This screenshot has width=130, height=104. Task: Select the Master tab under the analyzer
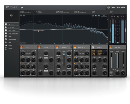pyautogui.click(x=24, y=43)
